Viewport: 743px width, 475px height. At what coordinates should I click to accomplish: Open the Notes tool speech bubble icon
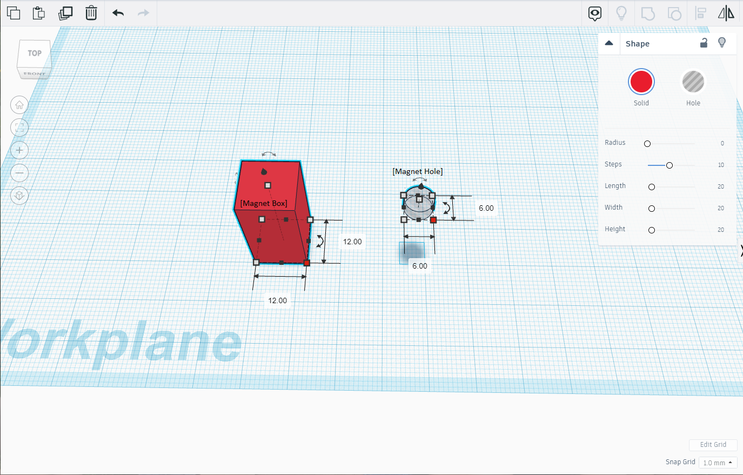pyautogui.click(x=595, y=14)
